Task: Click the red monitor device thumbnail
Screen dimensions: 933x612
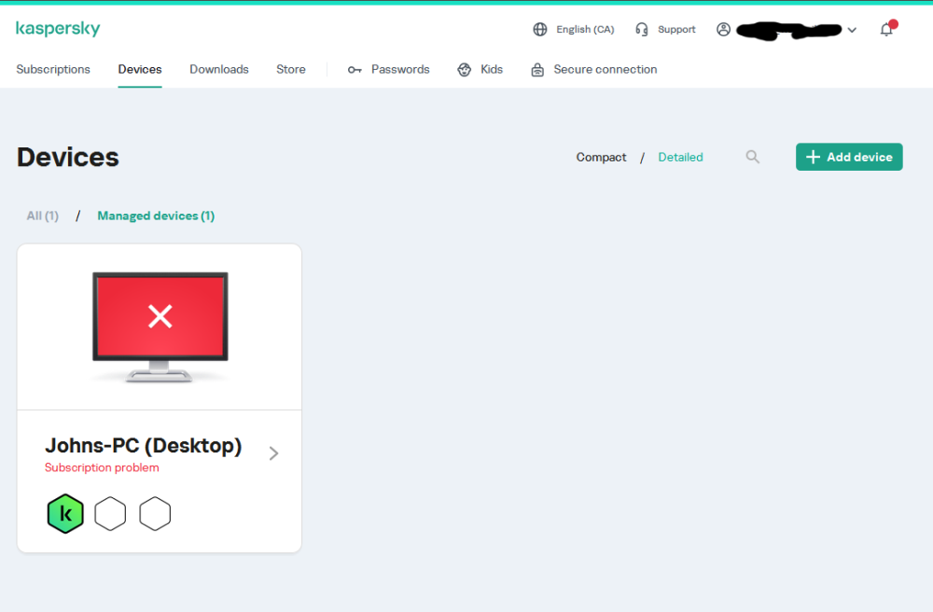Action: (160, 327)
